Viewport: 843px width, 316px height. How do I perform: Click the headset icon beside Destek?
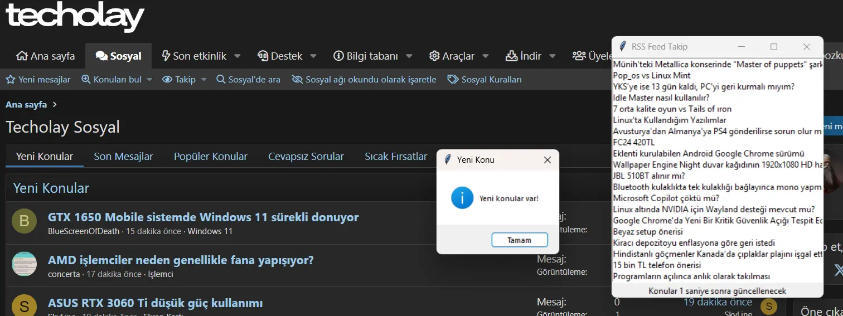click(263, 56)
